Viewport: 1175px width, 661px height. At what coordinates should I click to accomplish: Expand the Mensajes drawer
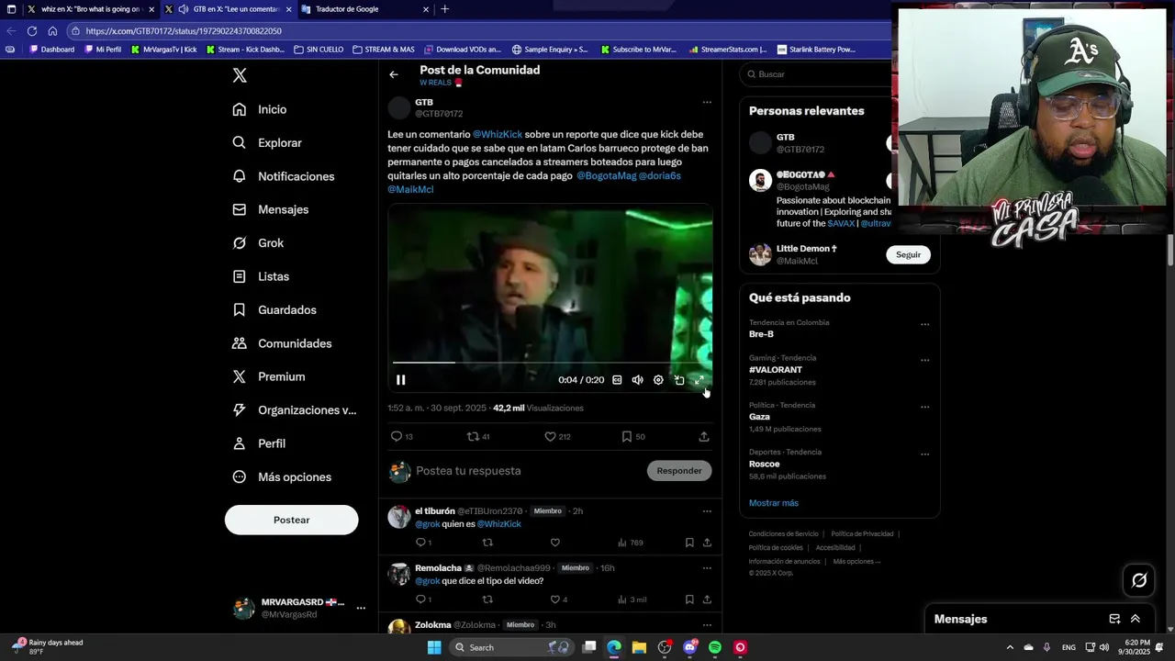[x=1136, y=619]
